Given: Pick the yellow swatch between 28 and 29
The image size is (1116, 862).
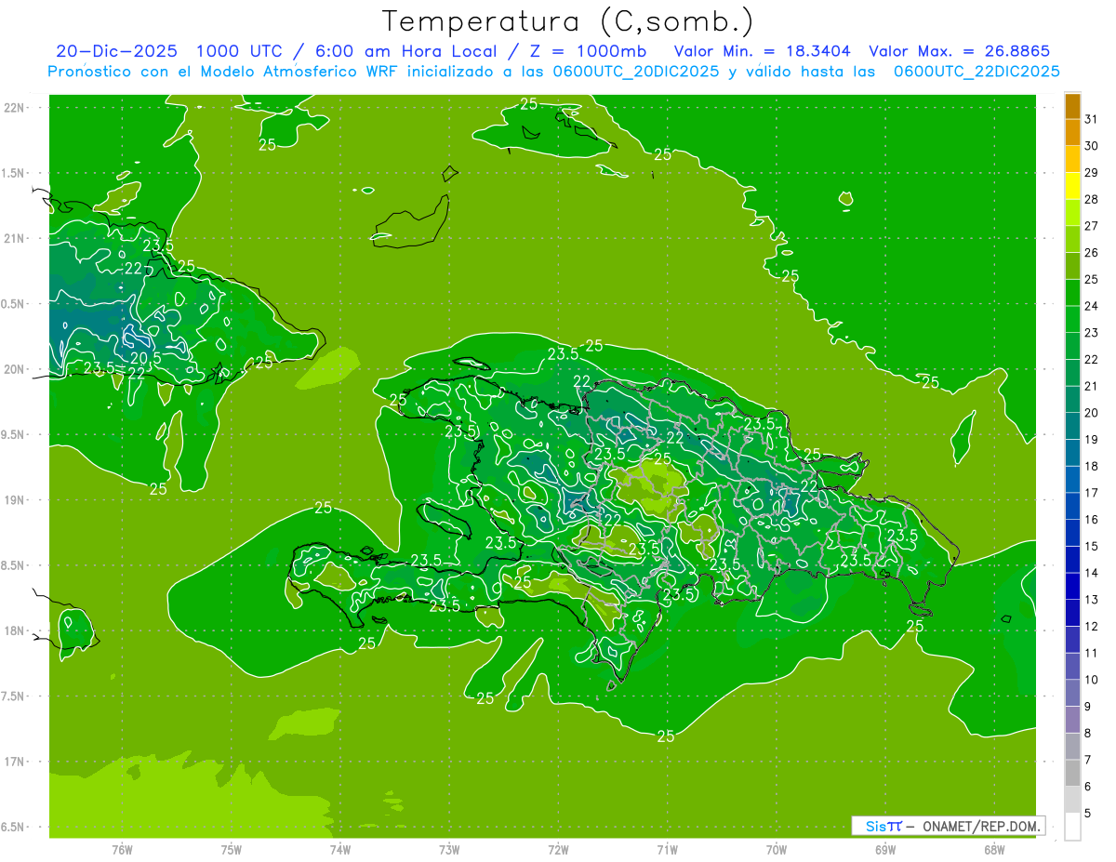Looking at the screenshot, I should [x=1072, y=186].
